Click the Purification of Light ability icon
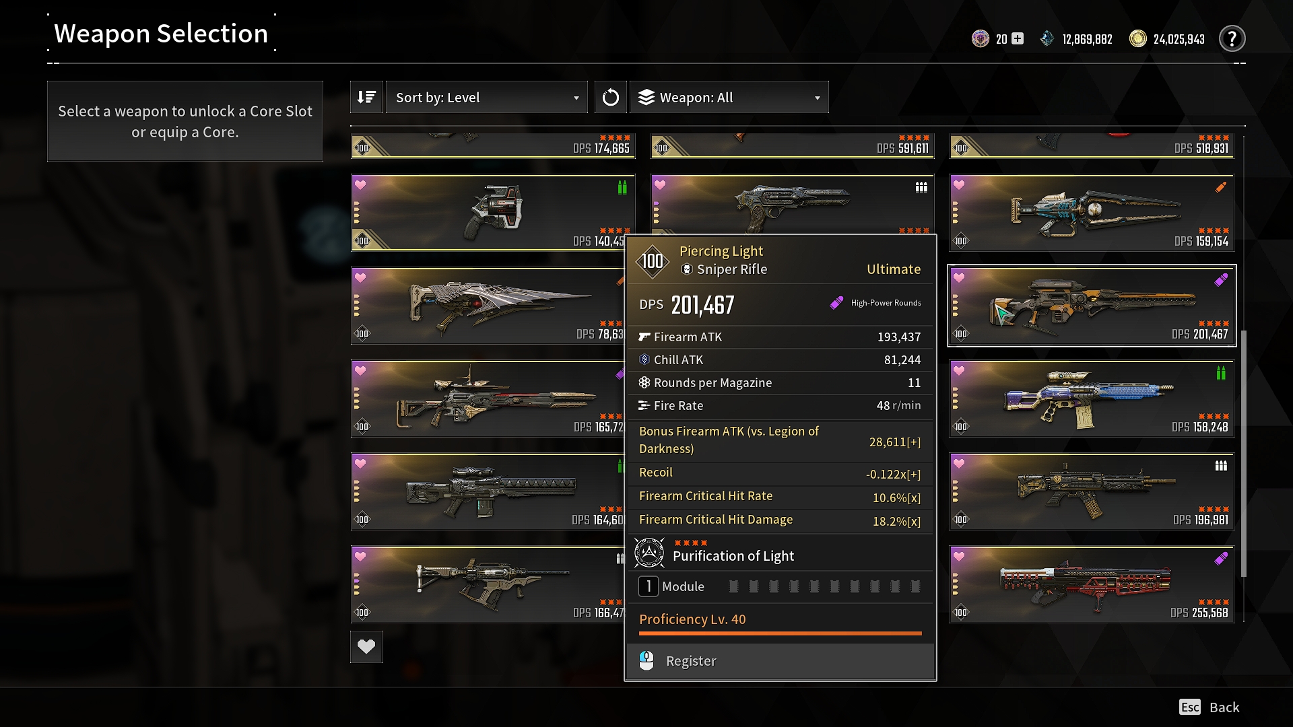Image resolution: width=1293 pixels, height=727 pixels. tap(649, 553)
